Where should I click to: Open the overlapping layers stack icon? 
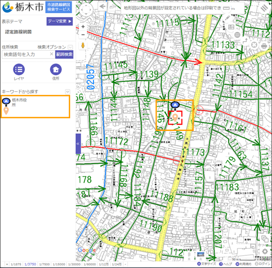point(265,239)
